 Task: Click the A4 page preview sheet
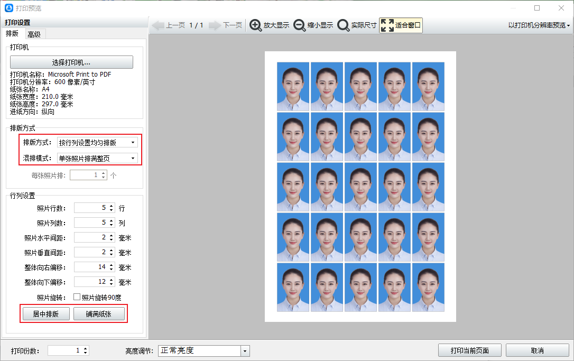360,187
